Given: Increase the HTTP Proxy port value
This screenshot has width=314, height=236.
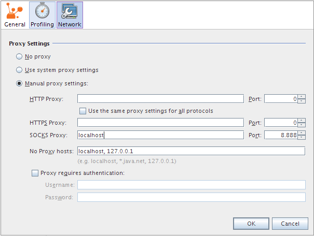Looking at the screenshot, I should (x=302, y=97).
